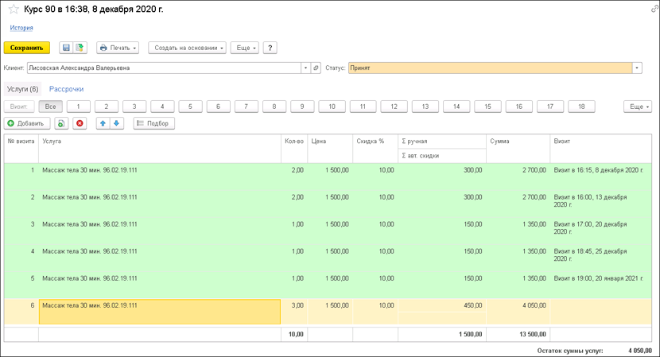Select visit filter number 14
Viewport: 660px width, 357px height.
click(456, 107)
